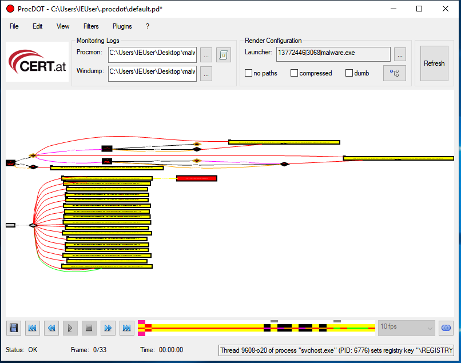
Task: Click the Time: 00:00:00 status text
Action: pyautogui.click(x=161, y=350)
